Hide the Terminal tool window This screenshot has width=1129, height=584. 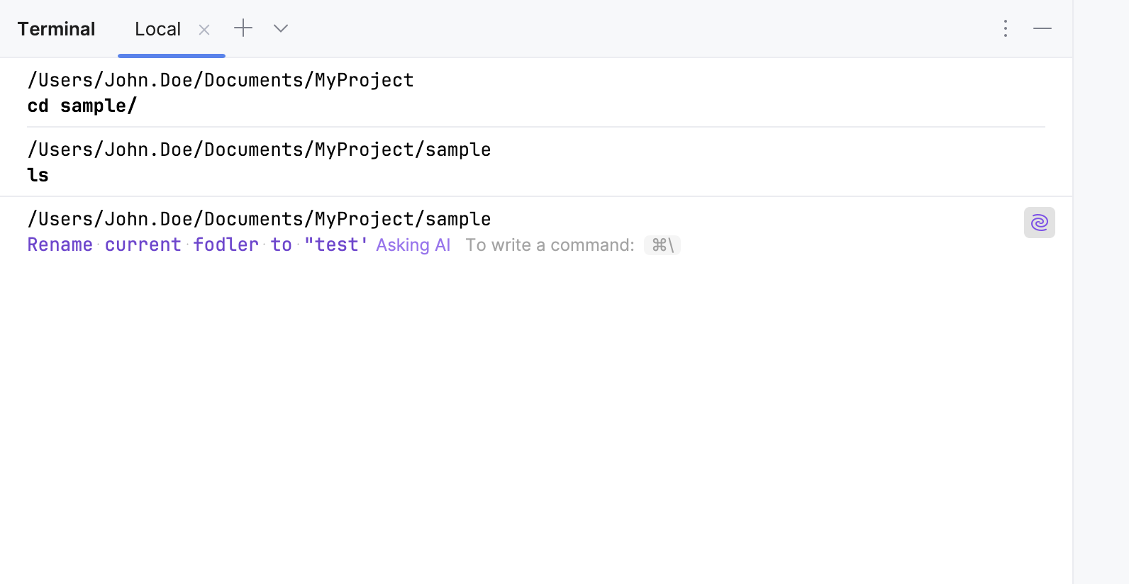(x=1042, y=28)
